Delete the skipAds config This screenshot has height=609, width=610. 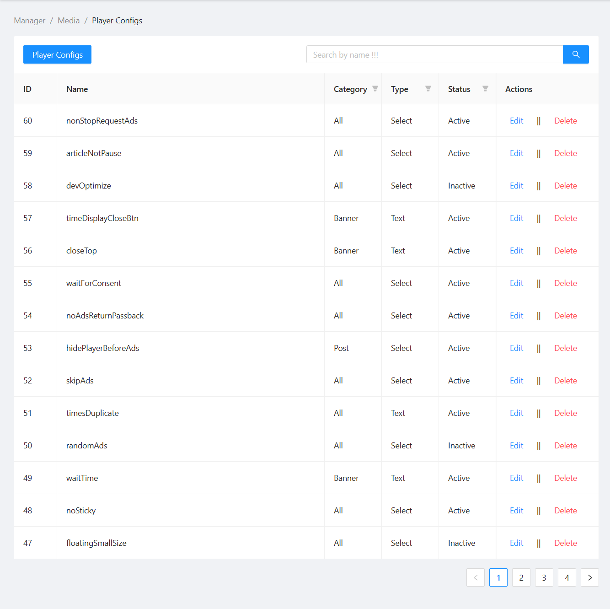coord(566,381)
